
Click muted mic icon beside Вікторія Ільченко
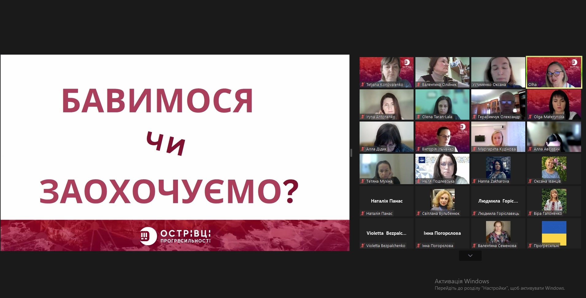418,149
